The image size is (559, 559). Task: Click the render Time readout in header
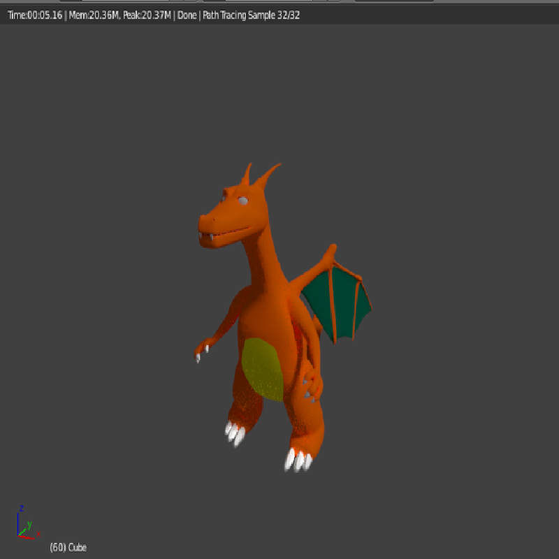pyautogui.click(x=35, y=15)
